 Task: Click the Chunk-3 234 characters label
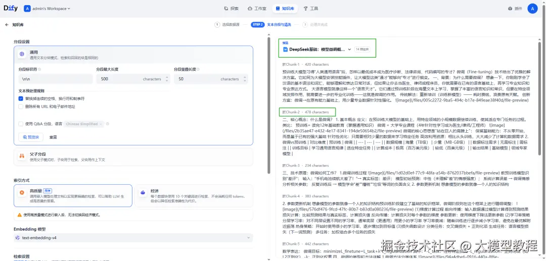(x=305, y=166)
